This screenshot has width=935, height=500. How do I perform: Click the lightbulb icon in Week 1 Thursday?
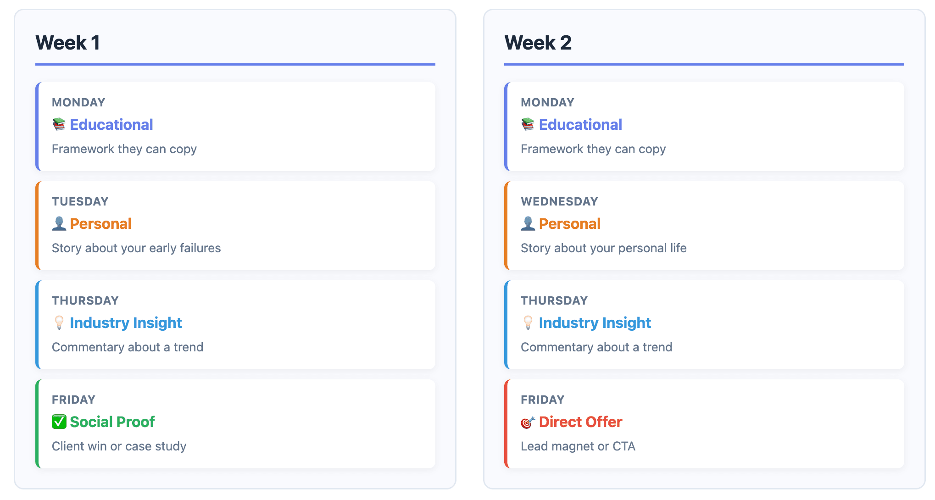59,322
